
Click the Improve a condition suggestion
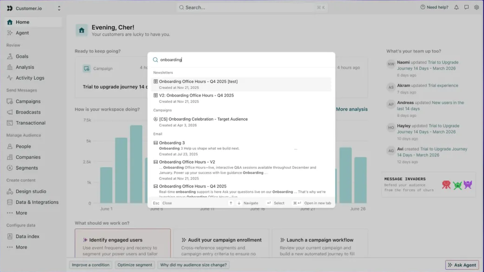coord(90,265)
